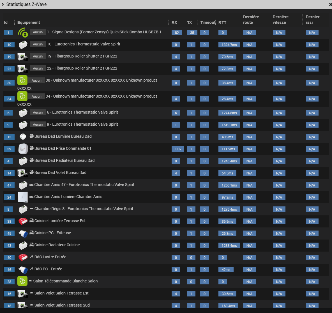Click the Aucun tag for device 1
The image size is (332, 313).
(38, 32)
